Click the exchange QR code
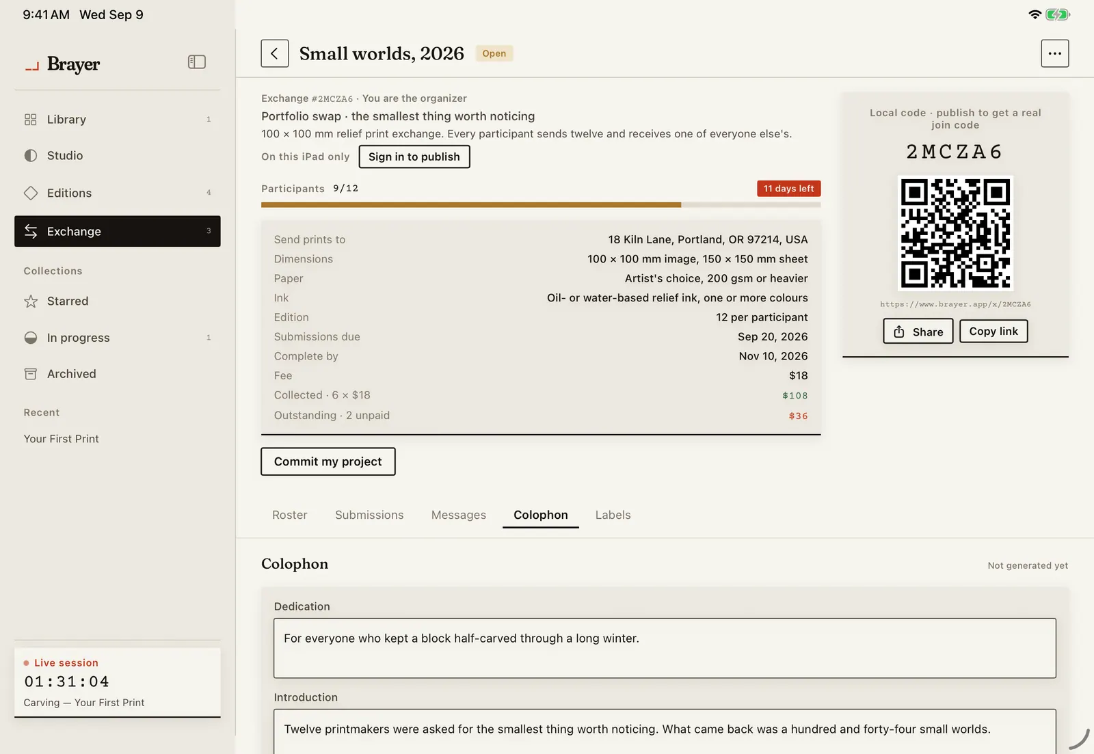This screenshot has width=1094, height=754. click(955, 233)
